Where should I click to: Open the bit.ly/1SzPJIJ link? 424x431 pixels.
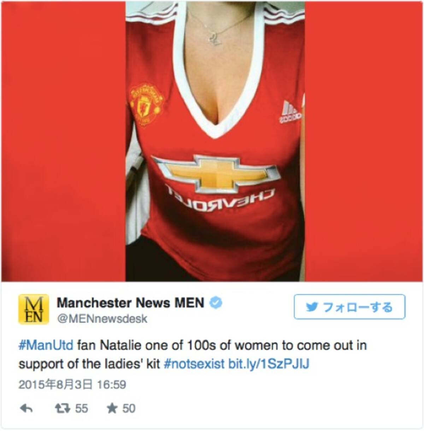click(x=269, y=364)
